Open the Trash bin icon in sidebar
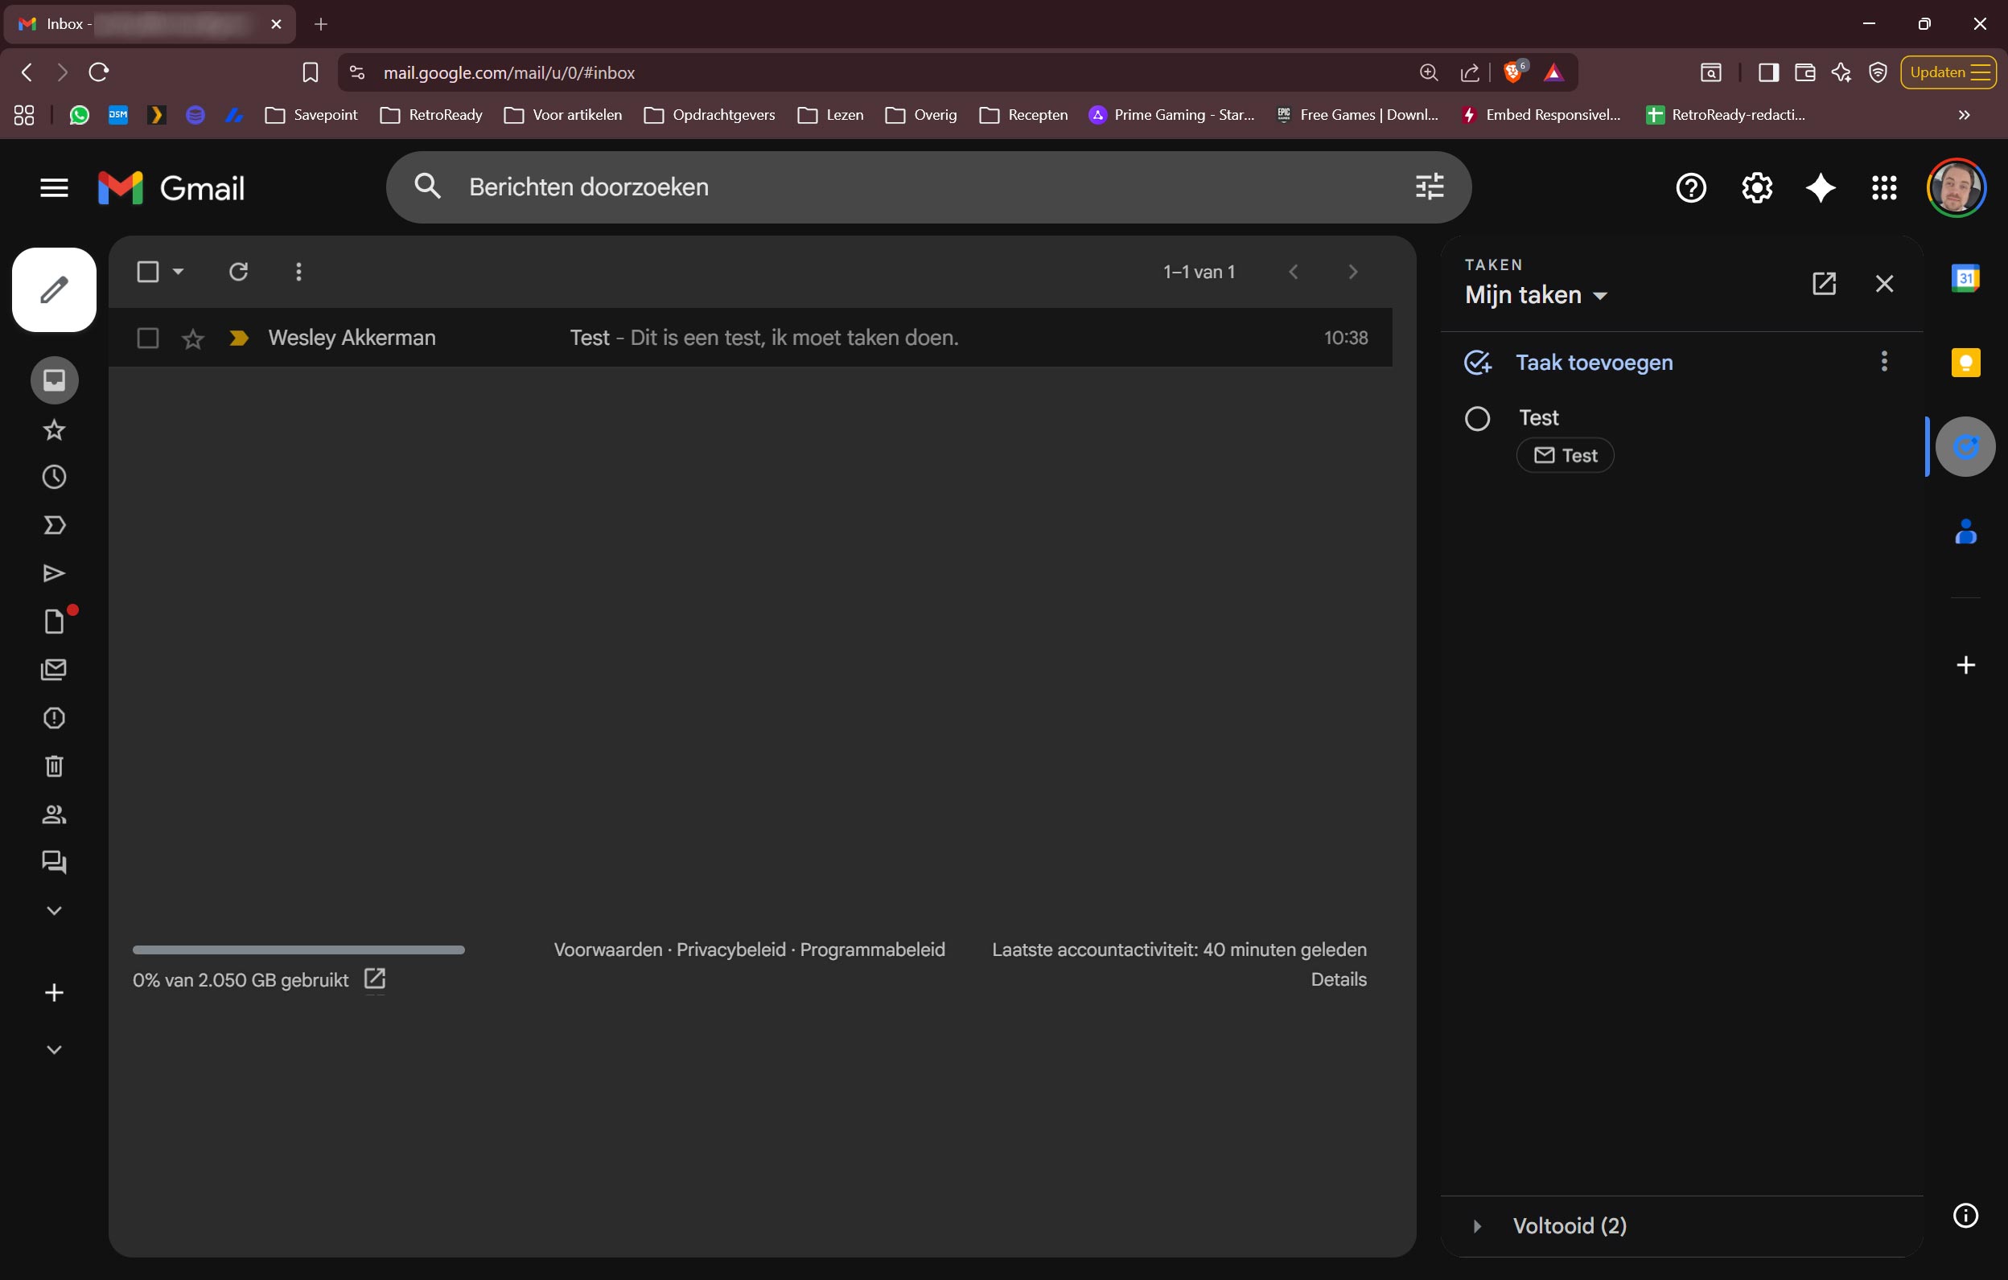This screenshot has width=2008, height=1280. click(54, 766)
